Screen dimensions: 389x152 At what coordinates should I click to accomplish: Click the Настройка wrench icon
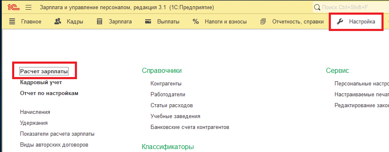pyautogui.click(x=340, y=22)
